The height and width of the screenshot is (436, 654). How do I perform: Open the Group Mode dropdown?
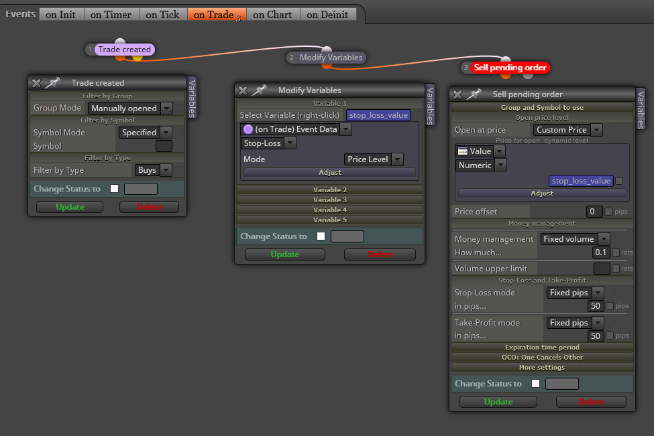130,108
